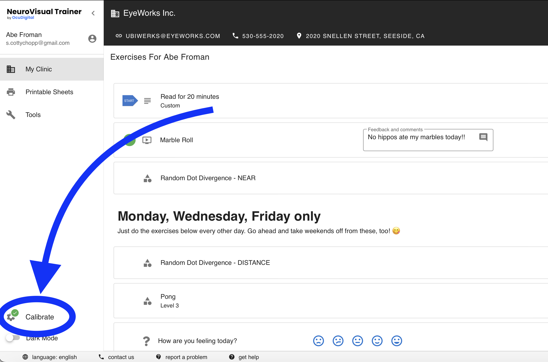Toggle the Dark Mode switch

13,338
